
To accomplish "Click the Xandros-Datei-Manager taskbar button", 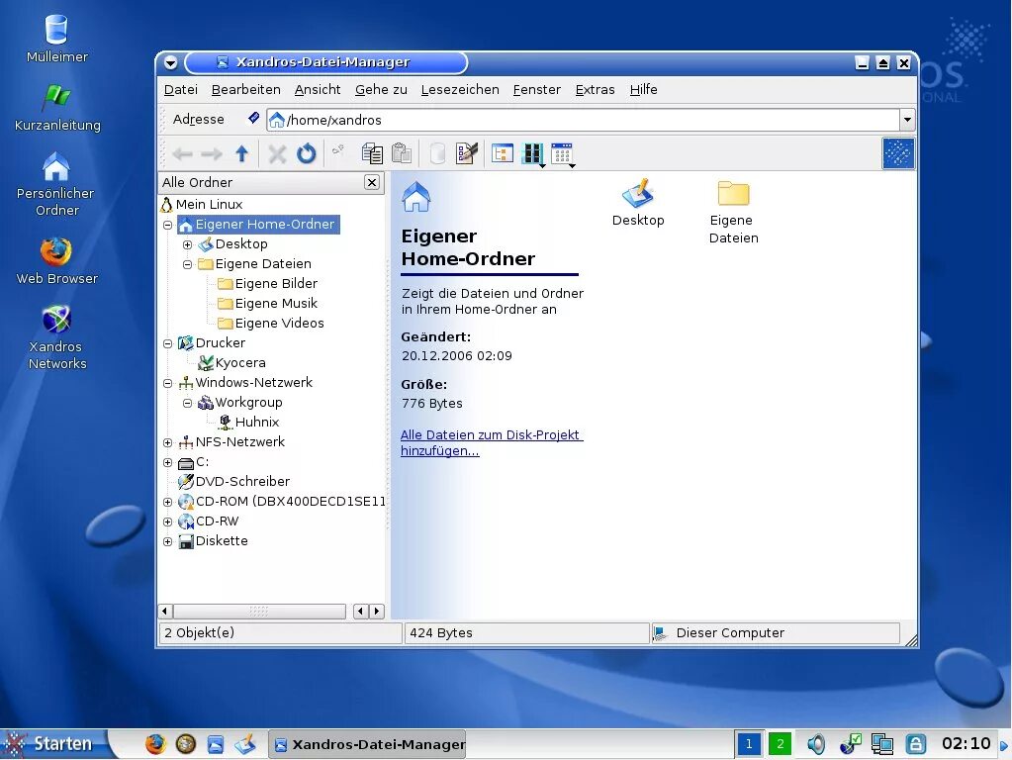I will point(367,744).
